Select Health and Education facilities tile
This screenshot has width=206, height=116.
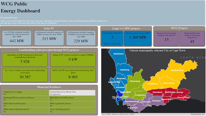click(192, 38)
